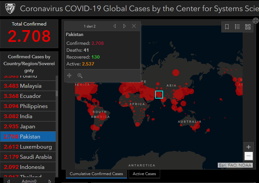Click the cyan-highlighted Pakistan marker on map
This screenshot has height=183, width=259.
[159, 95]
